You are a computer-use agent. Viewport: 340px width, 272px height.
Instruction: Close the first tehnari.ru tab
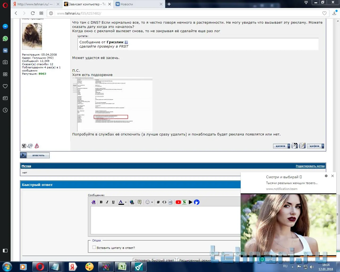coord(58,4)
